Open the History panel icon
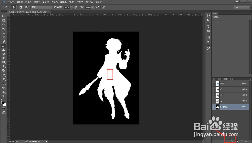This screenshot has height=143, width=252. coord(208,16)
